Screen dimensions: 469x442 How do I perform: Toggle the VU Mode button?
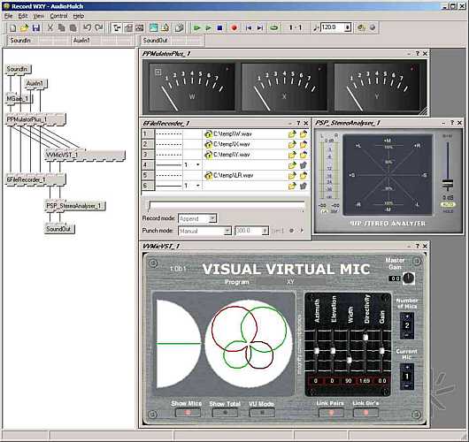tap(262, 413)
